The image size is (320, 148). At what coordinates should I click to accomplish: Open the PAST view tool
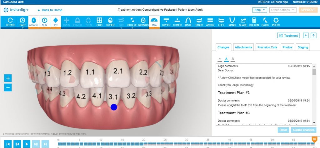pos(22,22)
